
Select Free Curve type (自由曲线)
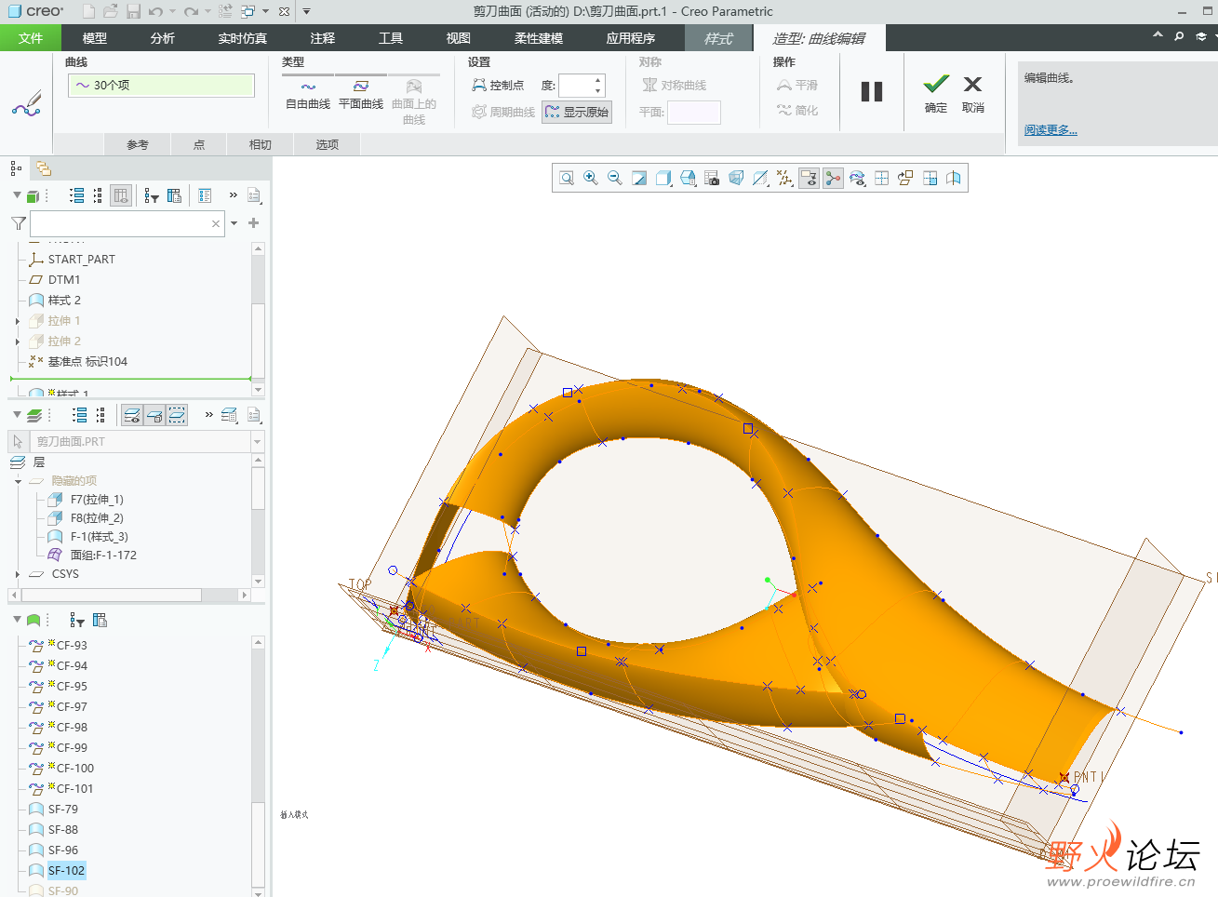308,95
